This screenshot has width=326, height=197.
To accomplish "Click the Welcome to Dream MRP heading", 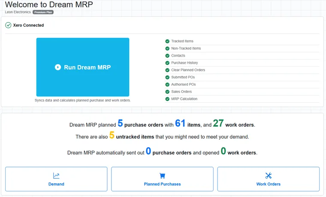I will pos(49,5).
